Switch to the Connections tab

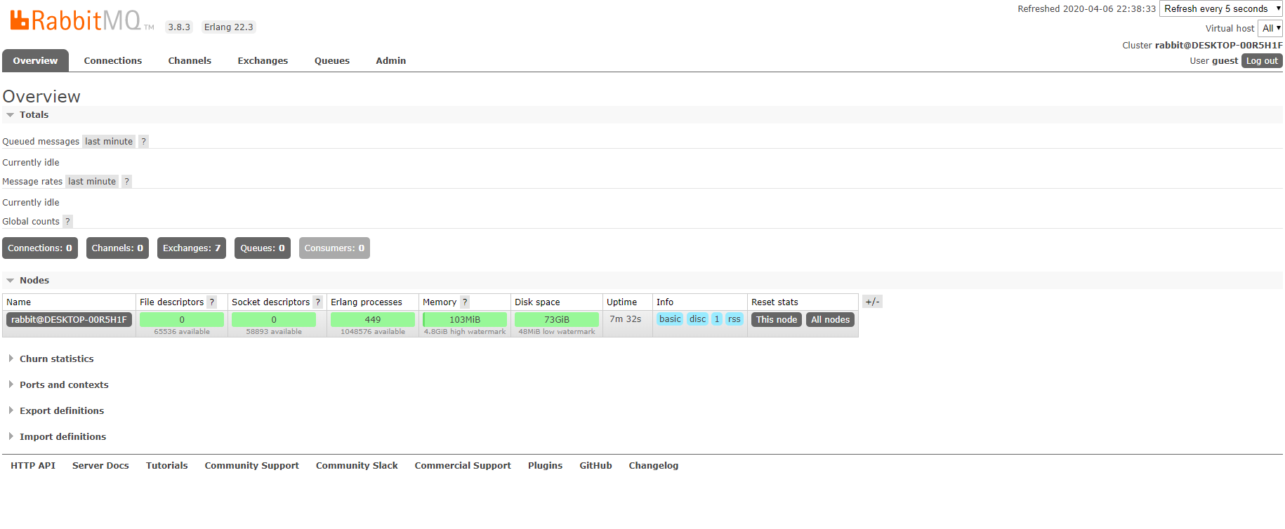(113, 61)
